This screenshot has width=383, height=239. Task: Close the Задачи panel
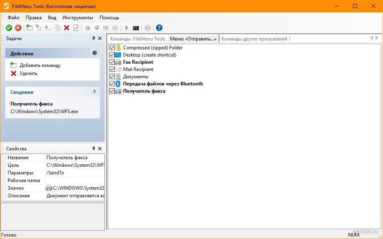[x=100, y=38]
